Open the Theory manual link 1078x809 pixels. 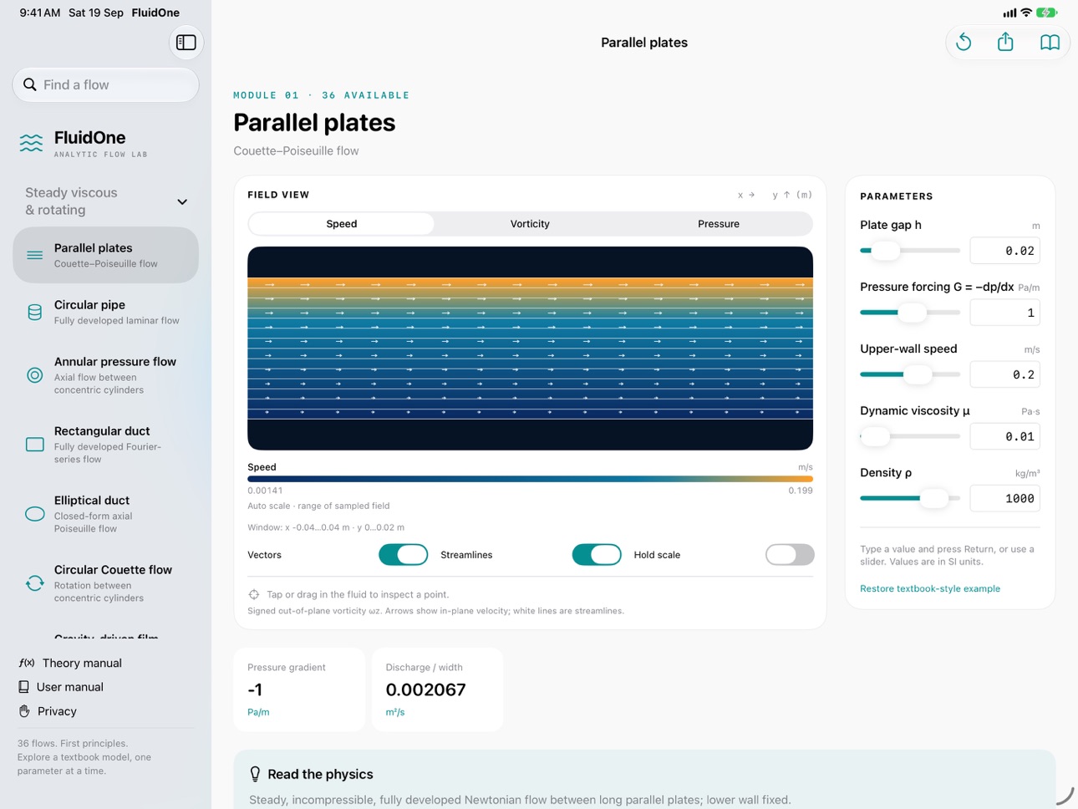click(x=70, y=663)
